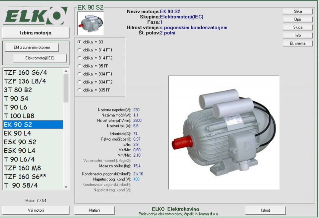
Task: Click the Kondenzator pogonski value 2 x 16
Action: click(x=138, y=174)
